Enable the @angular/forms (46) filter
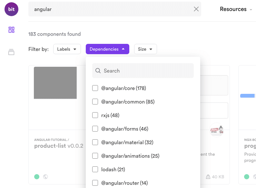The image size is (256, 188). tap(95, 129)
